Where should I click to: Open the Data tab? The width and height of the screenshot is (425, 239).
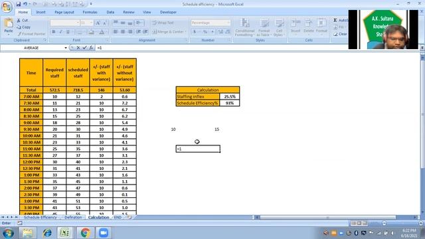tap(110, 12)
